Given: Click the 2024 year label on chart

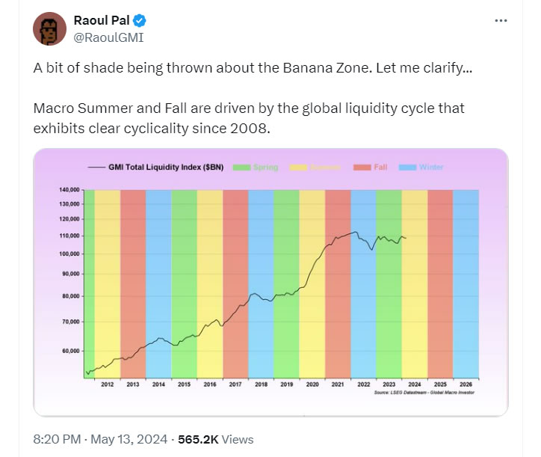Looking at the screenshot, I should click(x=415, y=384).
